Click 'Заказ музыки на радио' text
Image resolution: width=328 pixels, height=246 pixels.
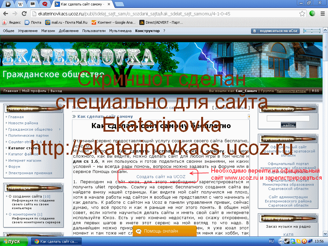click(288, 226)
